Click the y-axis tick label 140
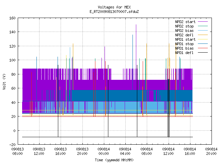The image size is (218, 163). pos(12,32)
